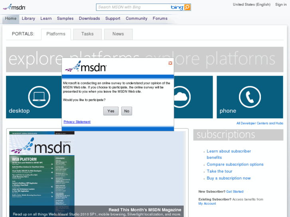Open the Library menu
This screenshot has width=290, height=217.
(28, 18)
